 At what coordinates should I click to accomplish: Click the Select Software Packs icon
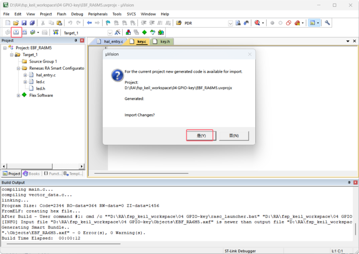(153, 33)
